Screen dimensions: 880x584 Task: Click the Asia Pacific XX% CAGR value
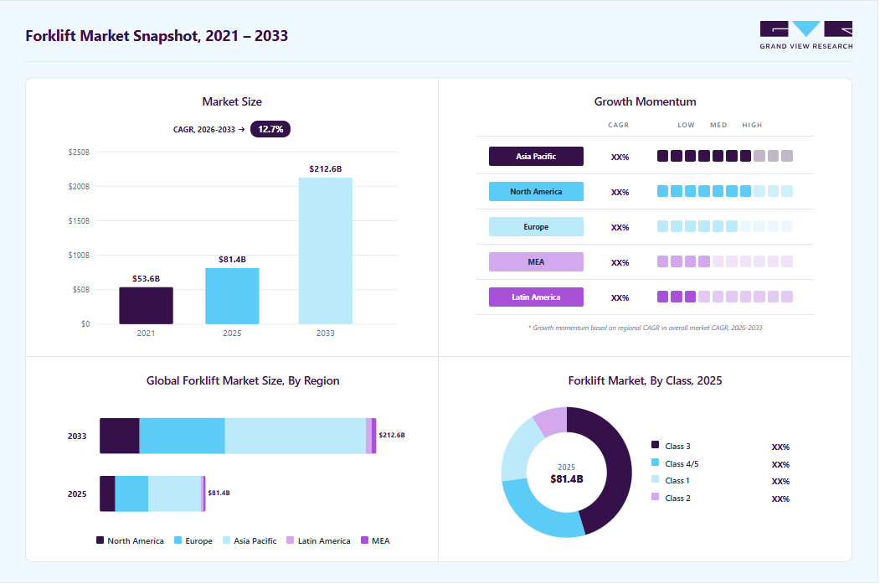[x=620, y=158]
